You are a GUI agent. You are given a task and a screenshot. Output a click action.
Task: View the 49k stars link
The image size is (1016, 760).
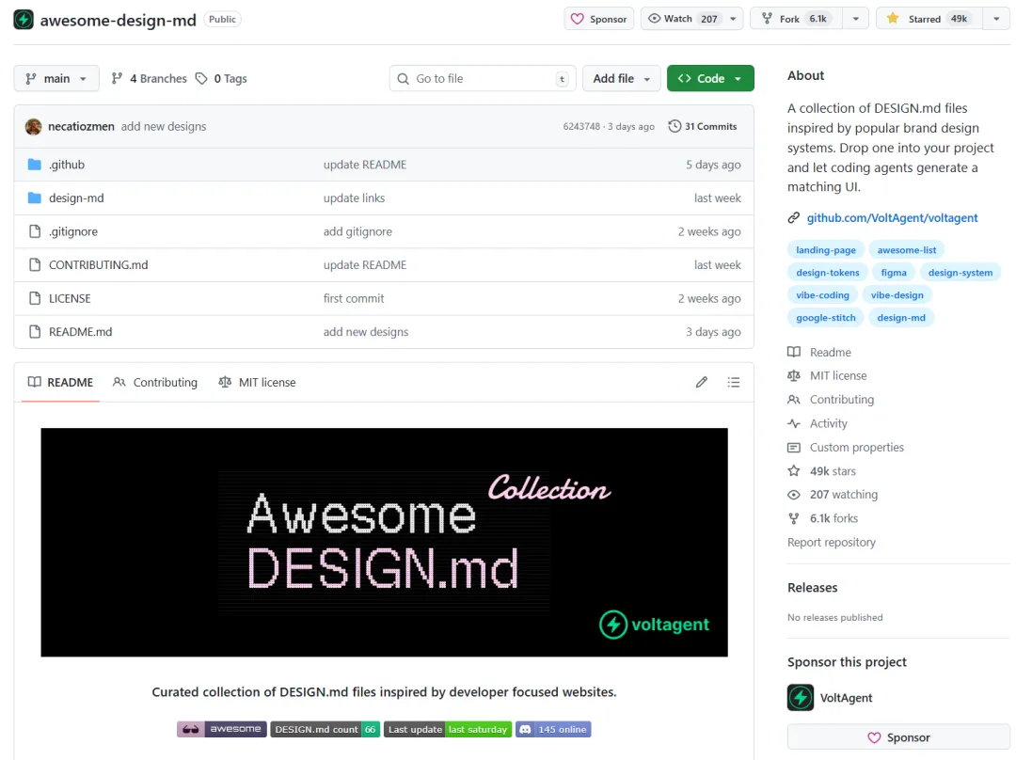(821, 471)
